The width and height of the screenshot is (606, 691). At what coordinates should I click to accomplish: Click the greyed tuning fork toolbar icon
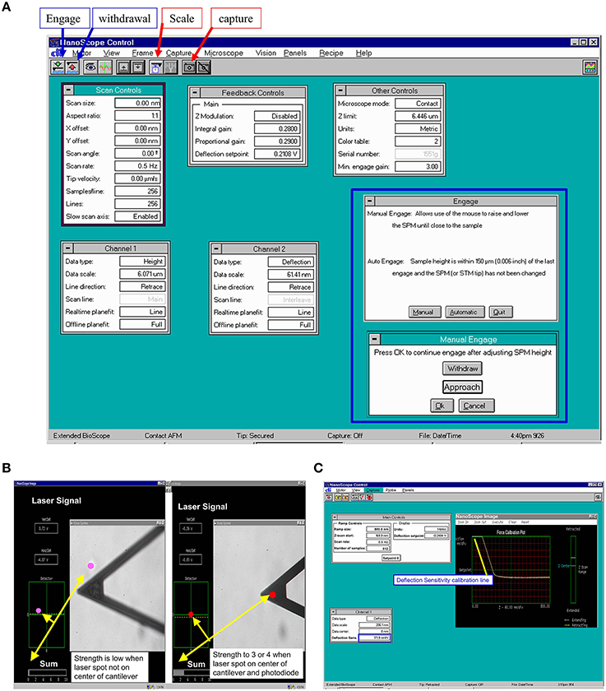[170, 67]
